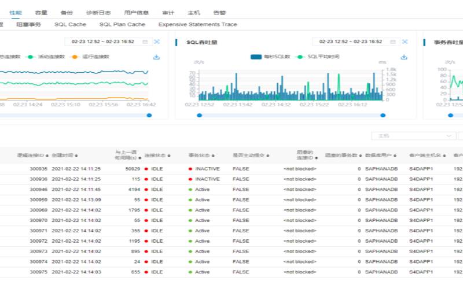Toggle 每秒SQL数 legend series
This screenshot has width=463, height=289.
[270, 57]
